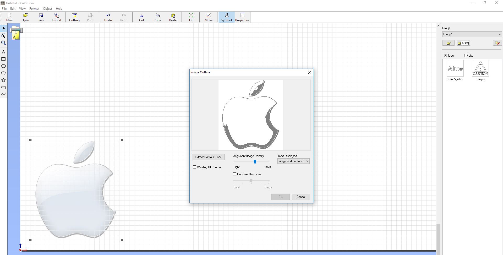Select the ellipse drawing tool
The image size is (503, 255).
click(4, 66)
